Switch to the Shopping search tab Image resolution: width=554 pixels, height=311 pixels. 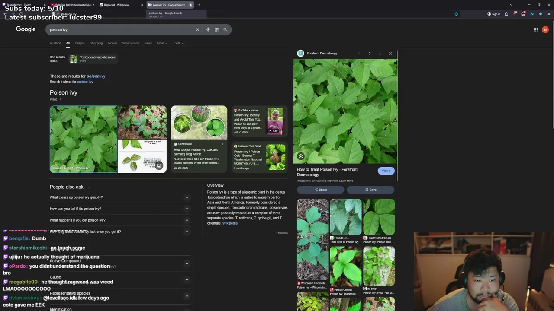click(x=96, y=43)
